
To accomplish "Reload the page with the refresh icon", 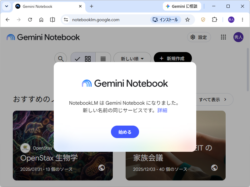I will pyautogui.click(x=30, y=20).
